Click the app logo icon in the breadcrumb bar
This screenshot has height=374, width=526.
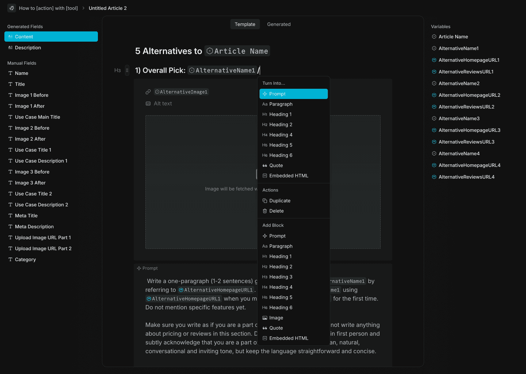click(x=11, y=8)
